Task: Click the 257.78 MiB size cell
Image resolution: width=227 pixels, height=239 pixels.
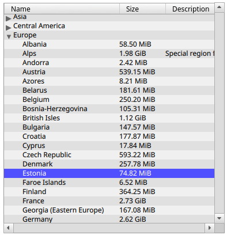Action: [137, 164]
